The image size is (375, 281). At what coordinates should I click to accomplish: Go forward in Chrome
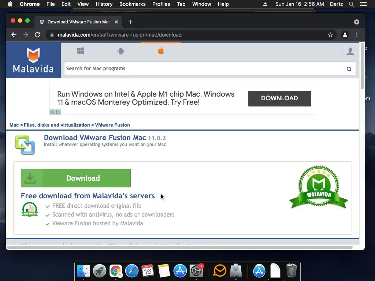(x=26, y=35)
